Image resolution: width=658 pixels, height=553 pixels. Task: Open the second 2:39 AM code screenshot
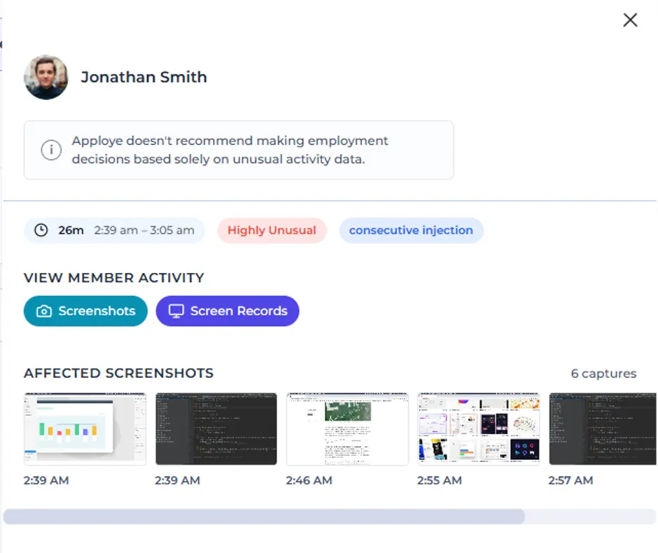tap(216, 429)
